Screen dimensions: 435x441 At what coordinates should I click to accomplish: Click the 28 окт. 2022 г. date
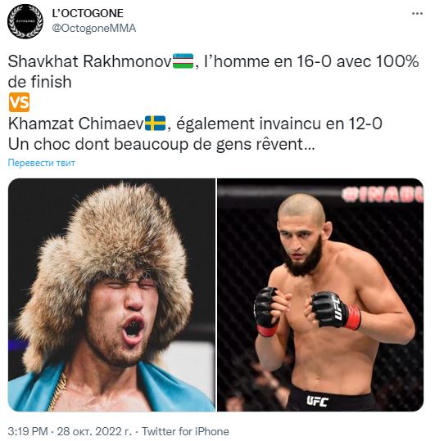click(94, 431)
